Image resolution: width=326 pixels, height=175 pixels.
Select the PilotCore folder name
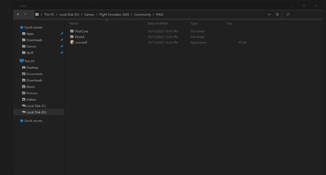coord(81,31)
